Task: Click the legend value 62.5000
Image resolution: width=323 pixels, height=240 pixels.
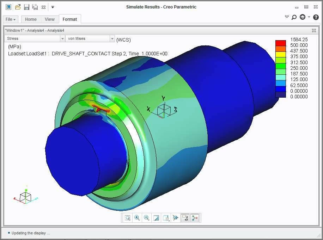Action: pyautogui.click(x=299, y=85)
